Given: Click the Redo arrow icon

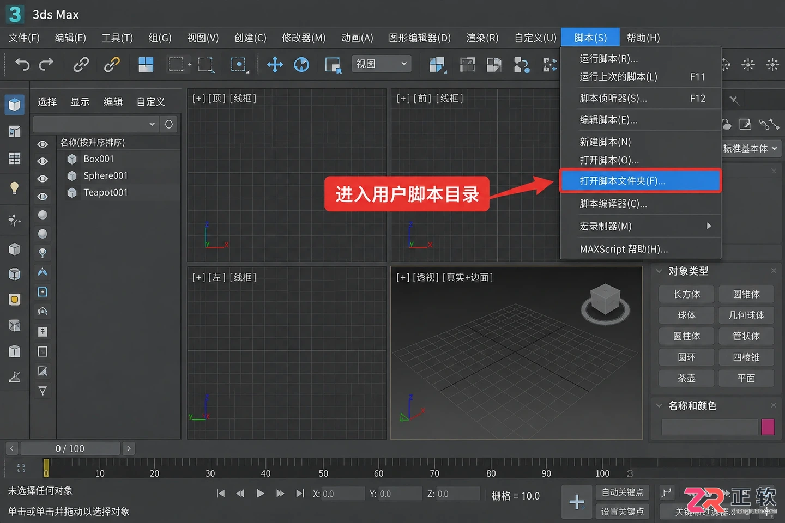Looking at the screenshot, I should pos(47,65).
